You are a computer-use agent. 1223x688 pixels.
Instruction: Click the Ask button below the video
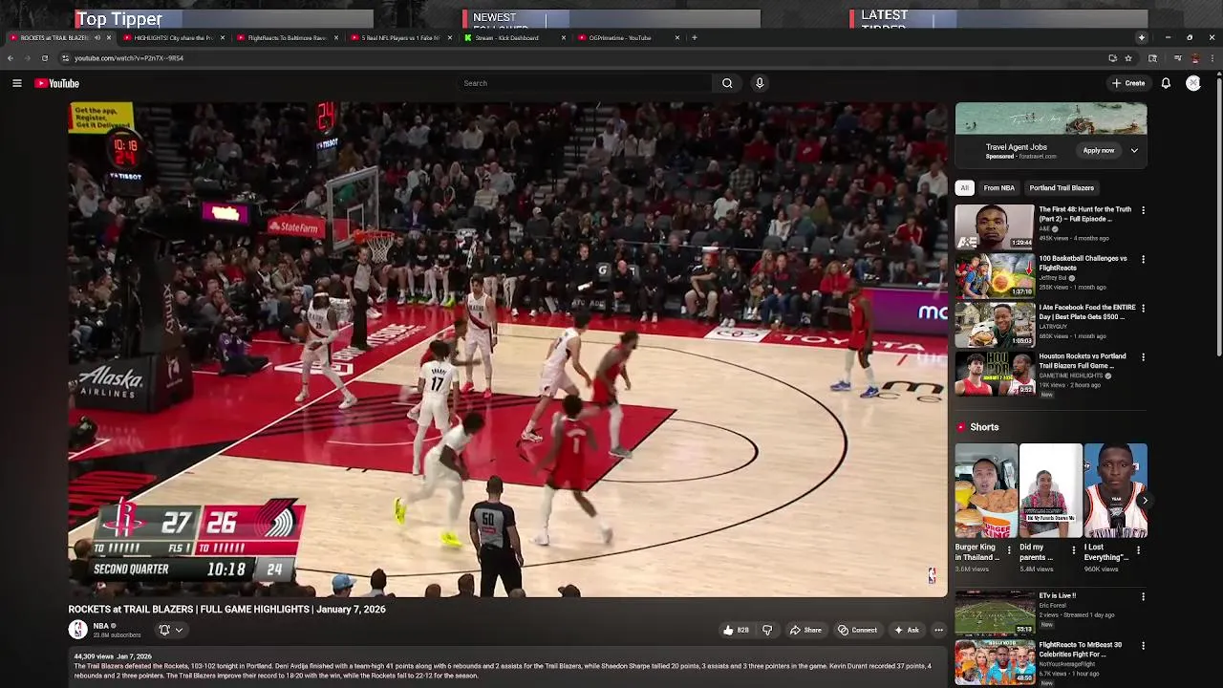(x=906, y=630)
